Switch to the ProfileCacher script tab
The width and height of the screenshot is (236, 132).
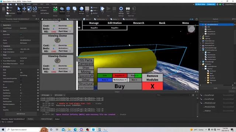(x=101, y=19)
